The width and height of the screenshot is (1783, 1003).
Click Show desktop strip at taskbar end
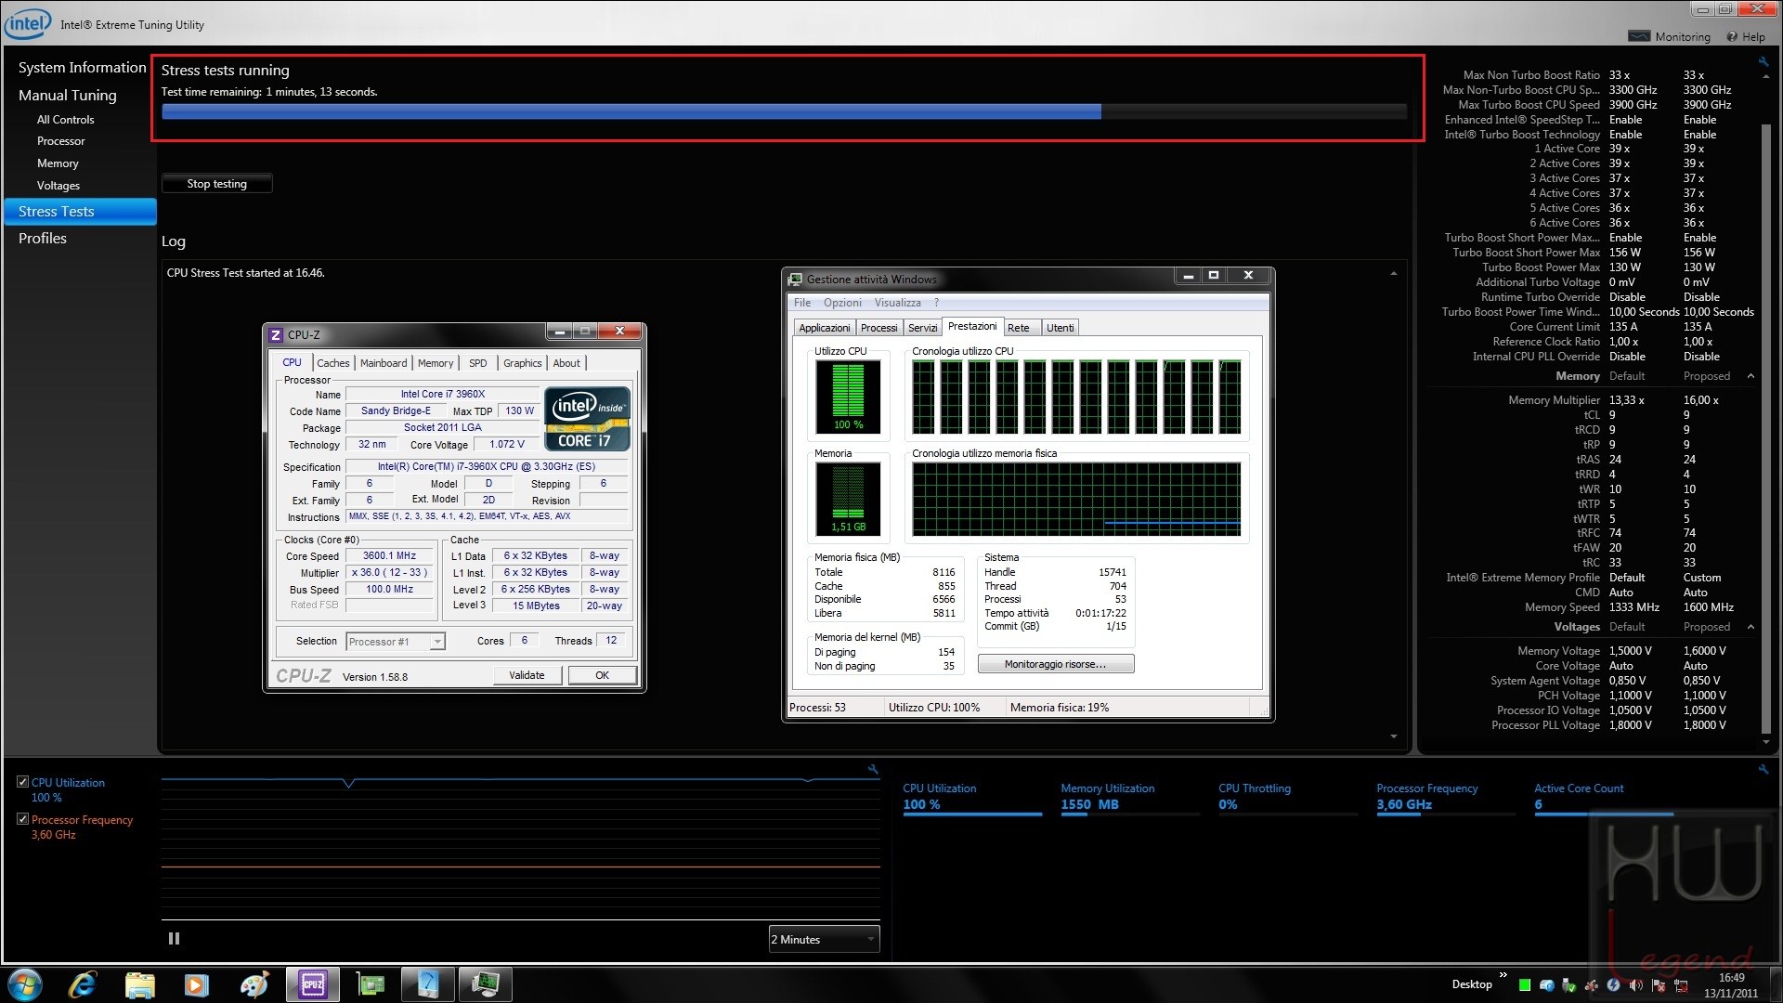[x=1776, y=984]
